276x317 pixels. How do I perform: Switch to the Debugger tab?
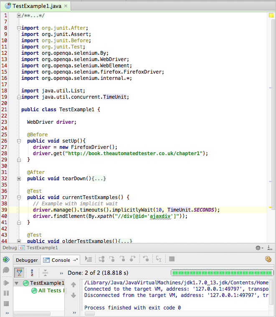coord(27,260)
